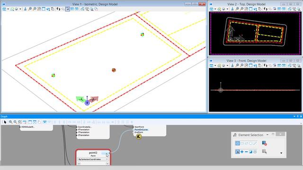Zoom out on the Graph panel
This screenshot has height=170, width=303.
(x=15, y=122)
